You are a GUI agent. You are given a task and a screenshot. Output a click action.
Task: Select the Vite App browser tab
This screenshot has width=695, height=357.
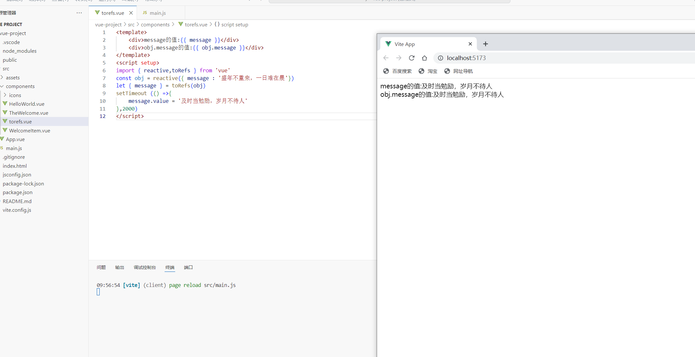(x=429, y=44)
